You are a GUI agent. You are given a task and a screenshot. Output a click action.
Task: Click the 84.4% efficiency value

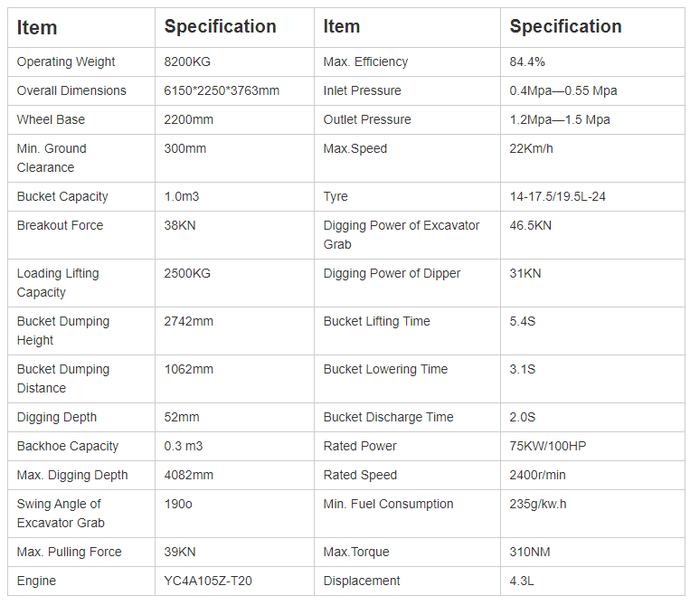point(527,61)
